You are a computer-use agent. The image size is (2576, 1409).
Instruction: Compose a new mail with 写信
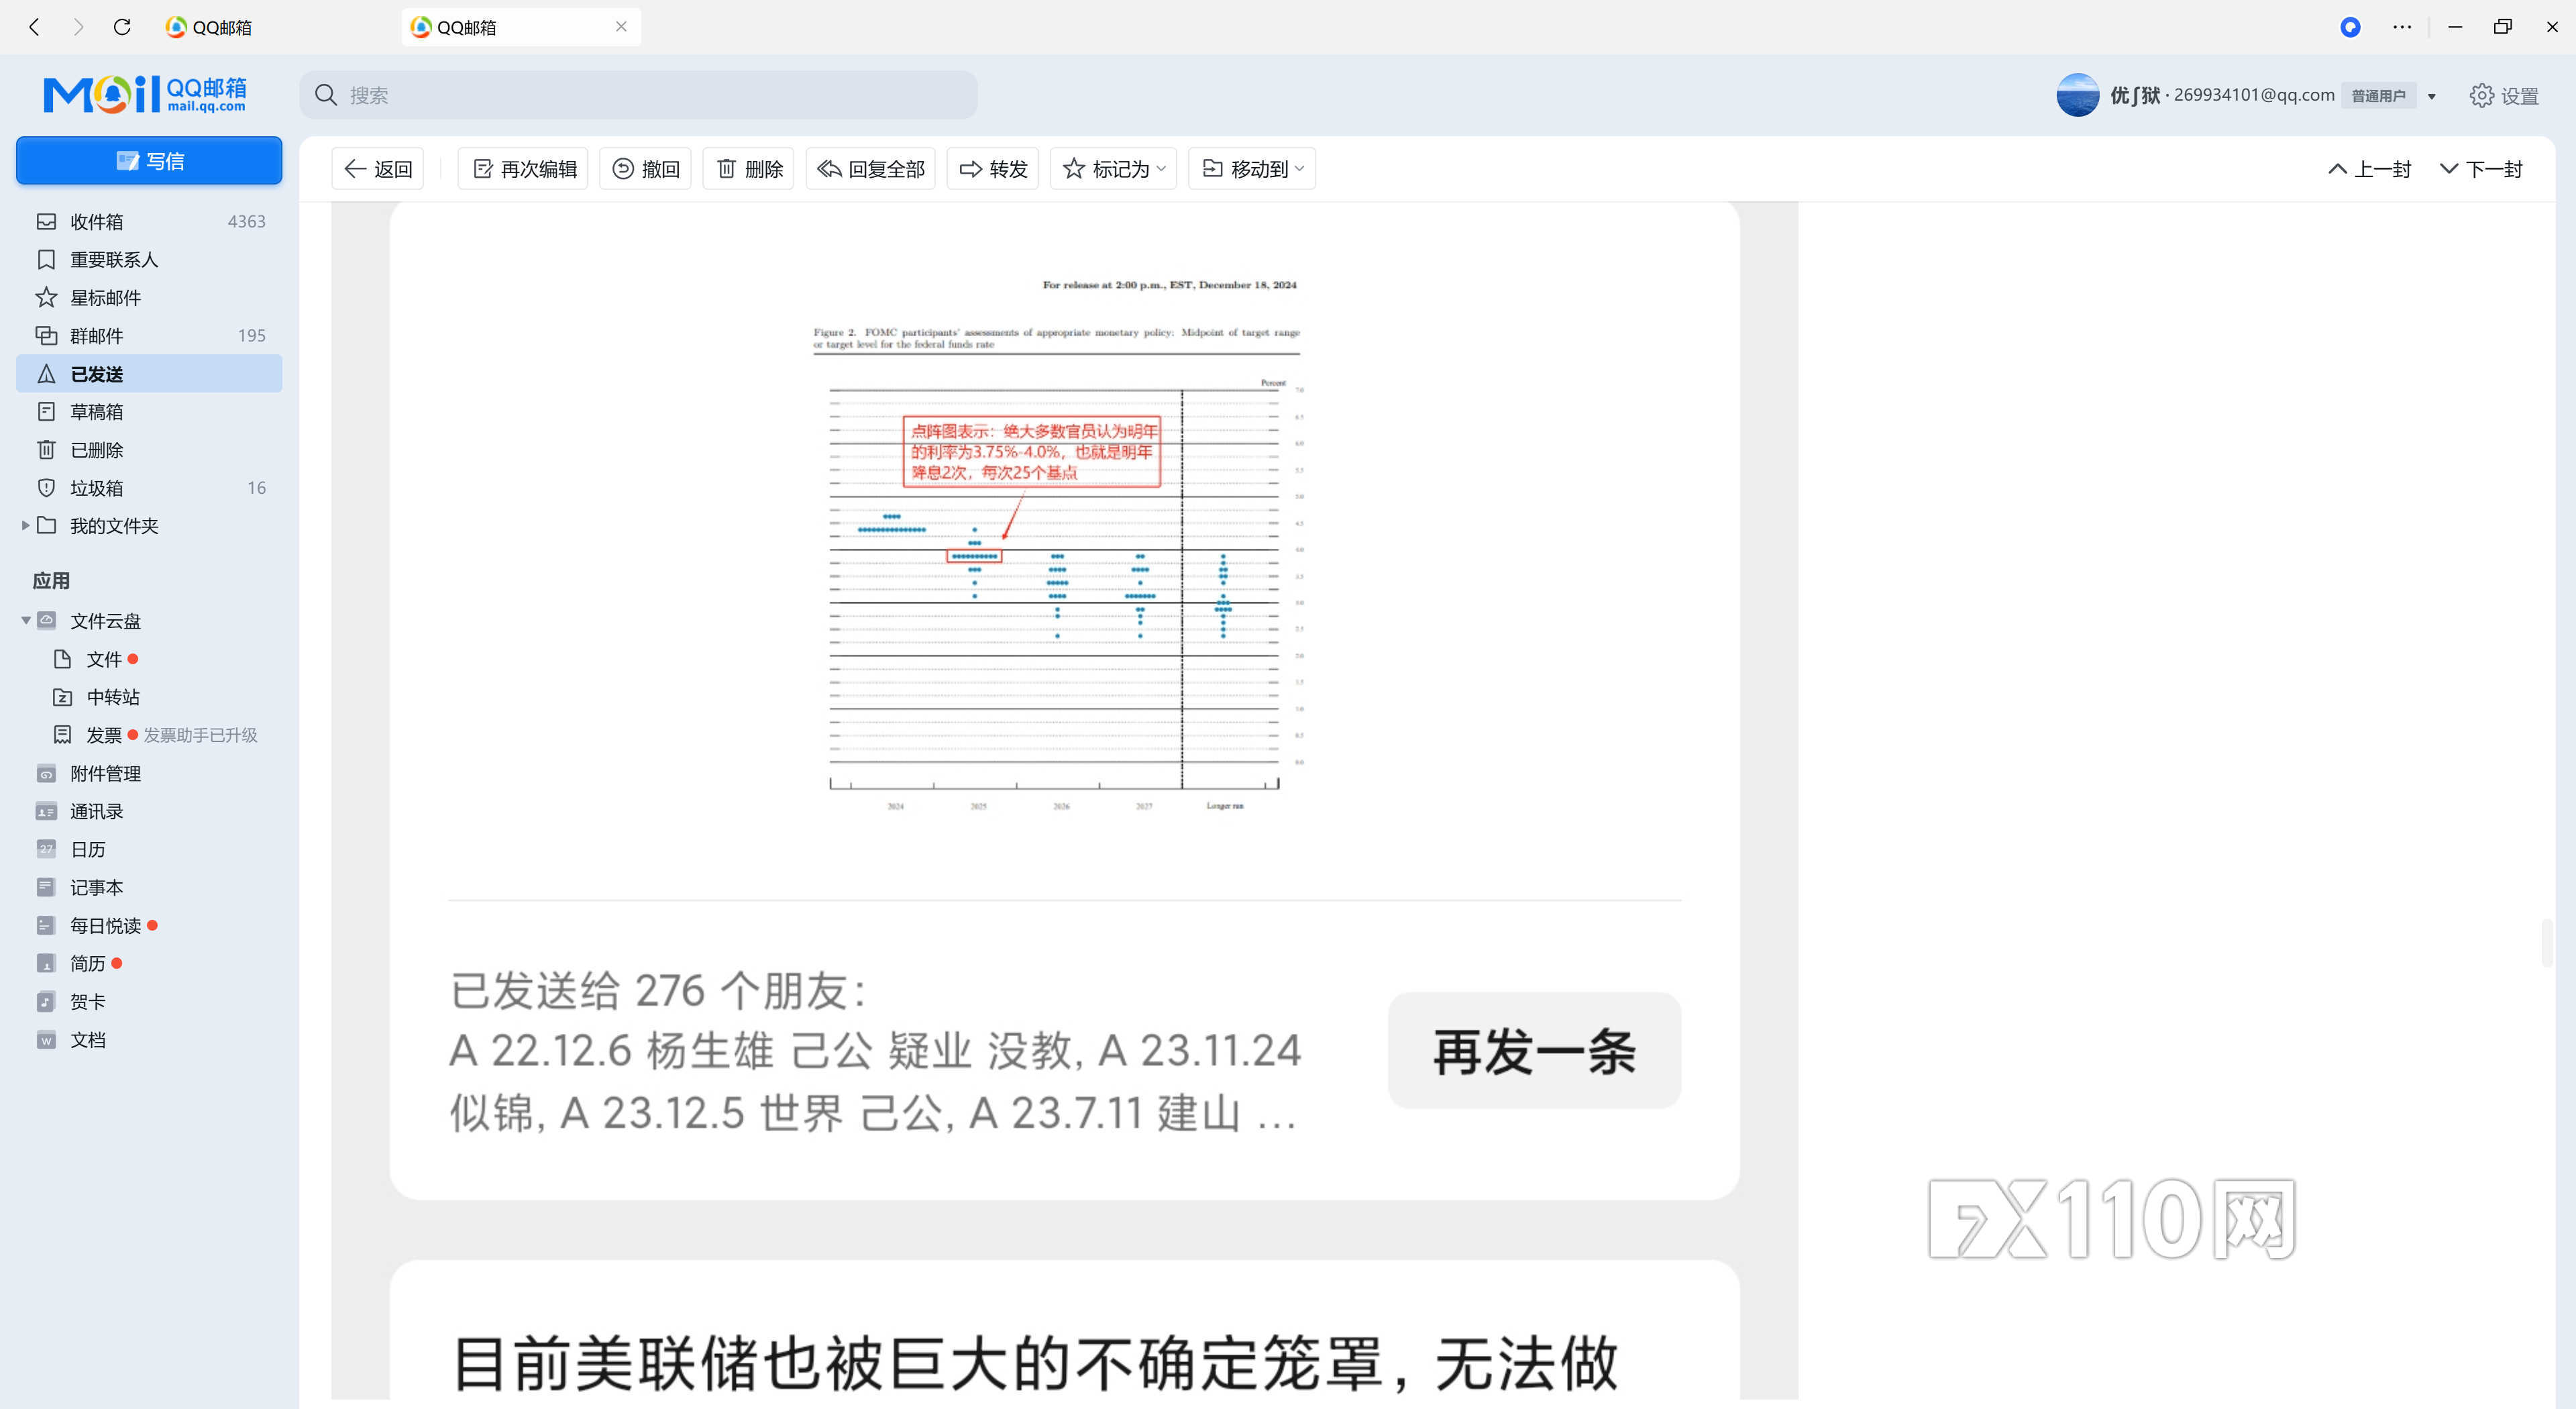(149, 161)
